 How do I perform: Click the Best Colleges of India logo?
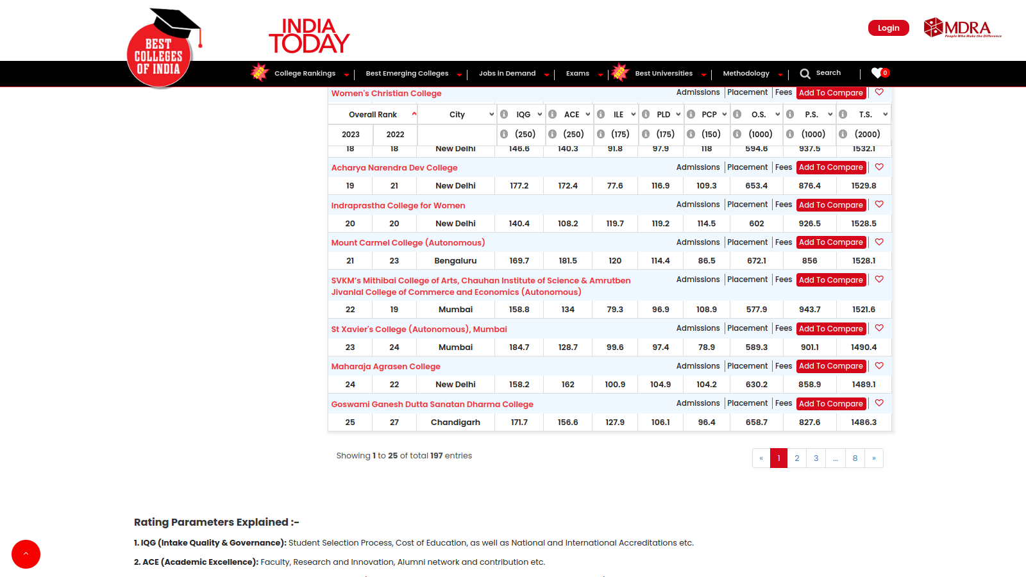tap(163, 47)
